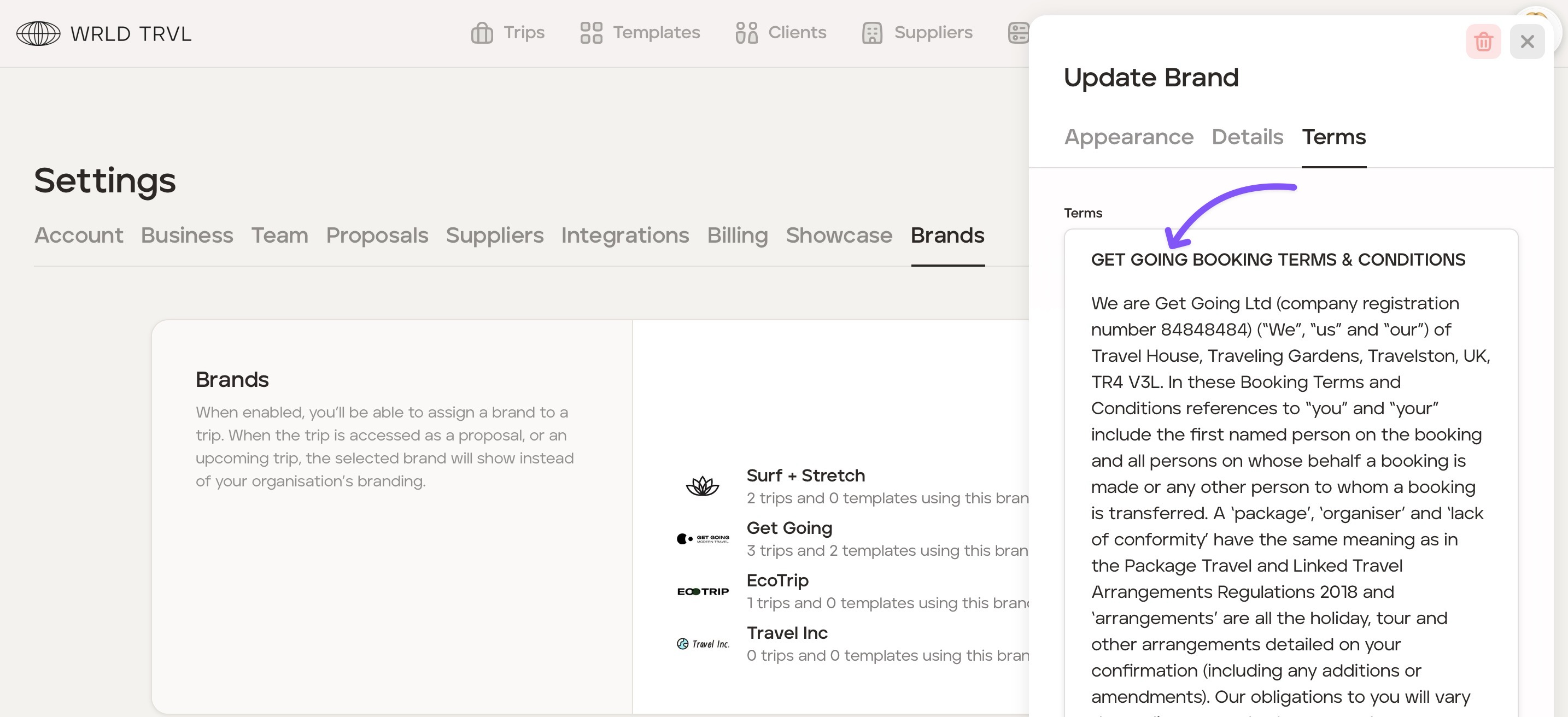This screenshot has height=717, width=1568.
Task: Open the Account settings tab
Action: [79, 236]
